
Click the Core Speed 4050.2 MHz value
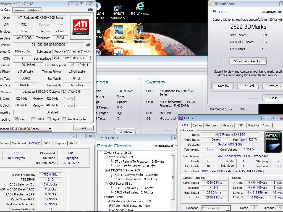tap(214, 183)
